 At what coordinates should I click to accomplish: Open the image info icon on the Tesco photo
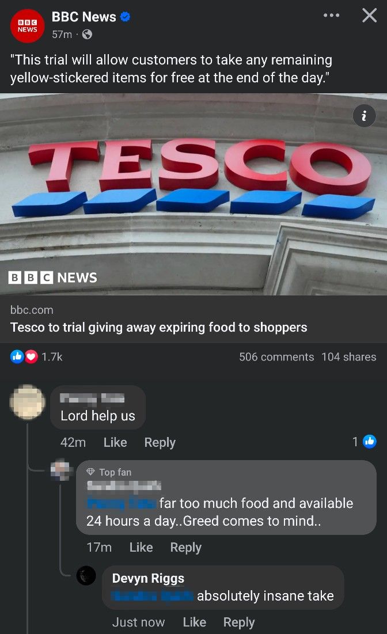click(x=364, y=116)
